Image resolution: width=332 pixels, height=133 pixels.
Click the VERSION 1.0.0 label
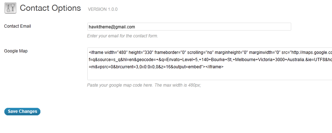[x=103, y=9]
